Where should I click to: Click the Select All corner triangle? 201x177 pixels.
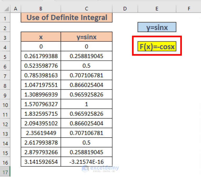pyautogui.click(x=5, y=9)
